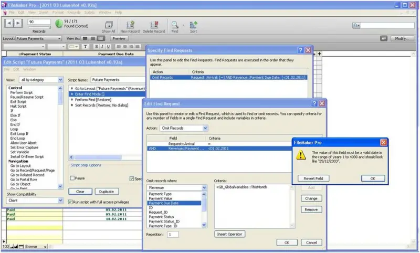Toggle Bold formatting button
Screen dimensions: 420x253
(97, 47)
